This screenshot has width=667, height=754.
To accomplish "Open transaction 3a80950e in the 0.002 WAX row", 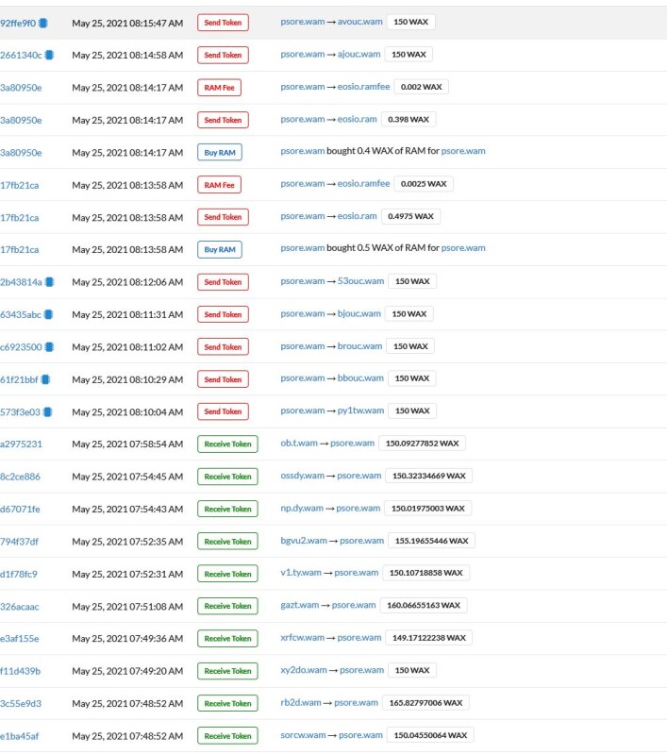I will (x=21, y=88).
